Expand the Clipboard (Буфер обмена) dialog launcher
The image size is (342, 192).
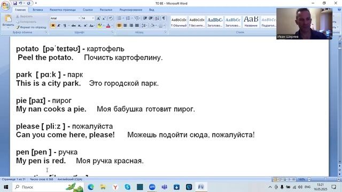point(46,32)
